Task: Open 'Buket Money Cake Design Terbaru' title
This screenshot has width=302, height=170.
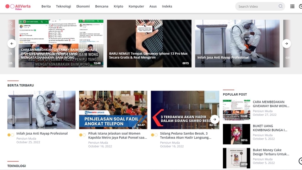Action: [x=271, y=152]
